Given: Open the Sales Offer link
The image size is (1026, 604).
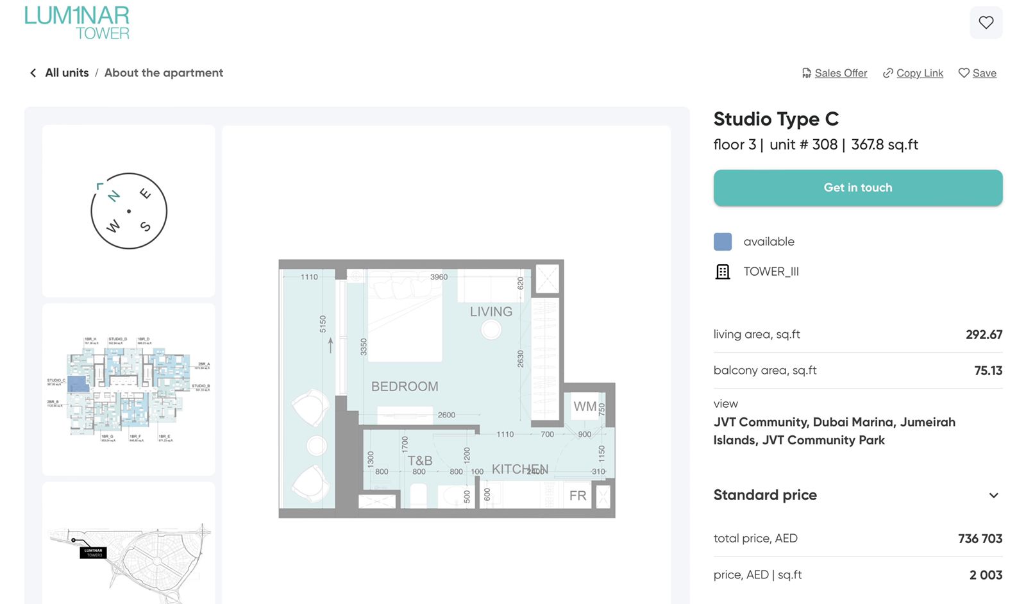Looking at the screenshot, I should point(841,73).
